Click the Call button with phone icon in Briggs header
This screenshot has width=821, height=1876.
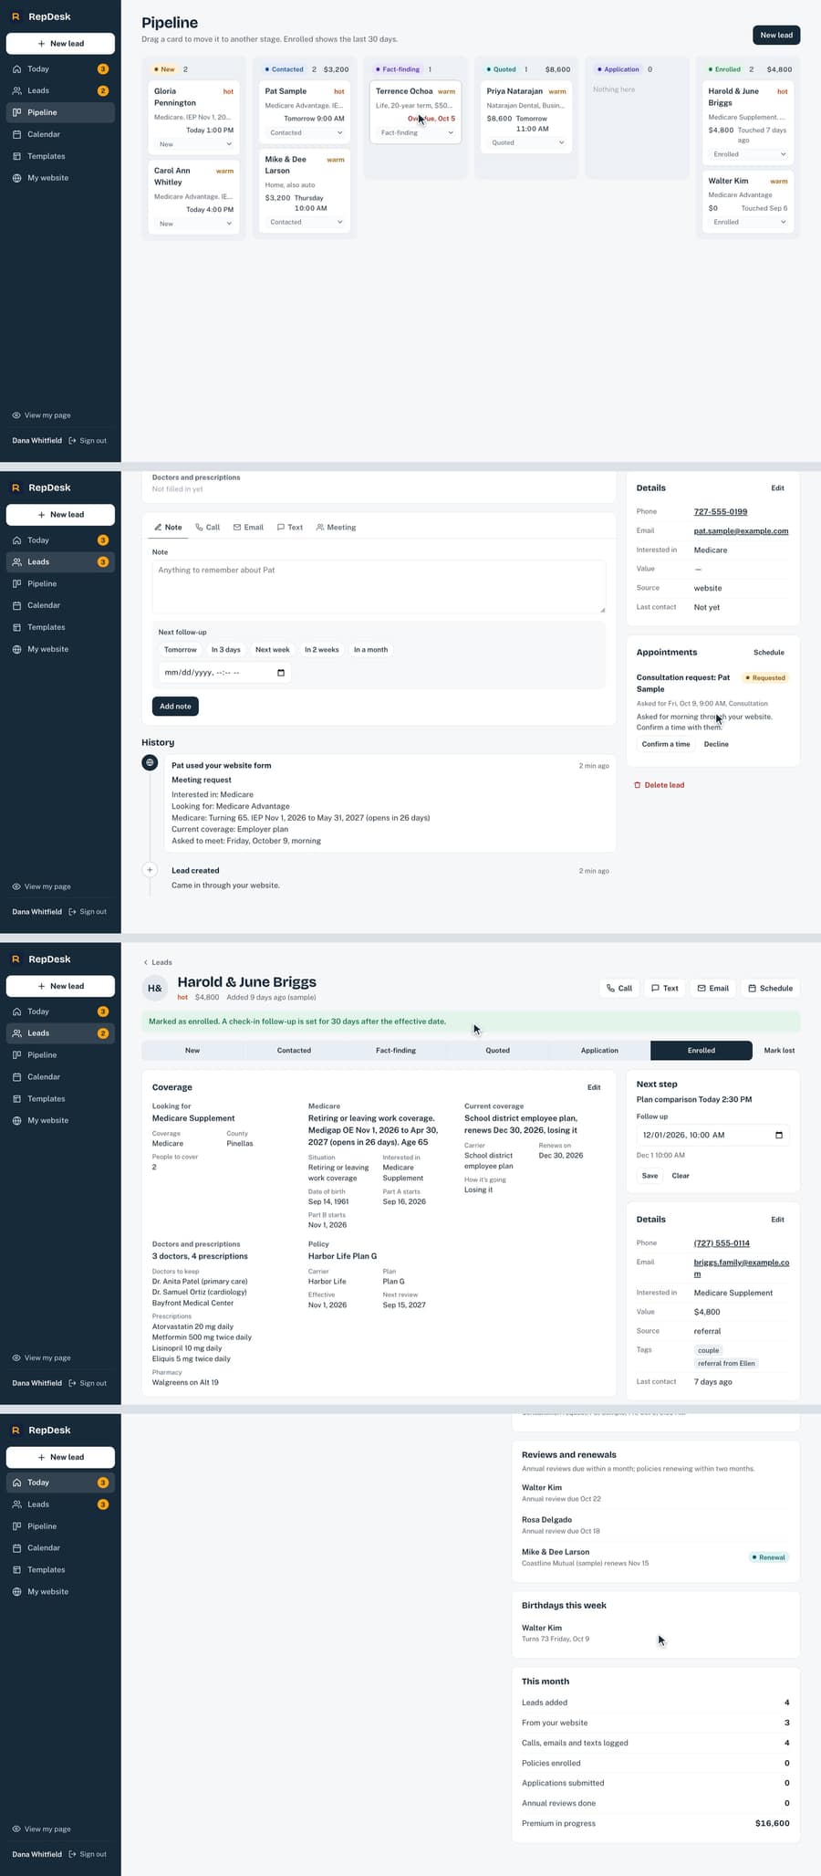click(x=619, y=989)
